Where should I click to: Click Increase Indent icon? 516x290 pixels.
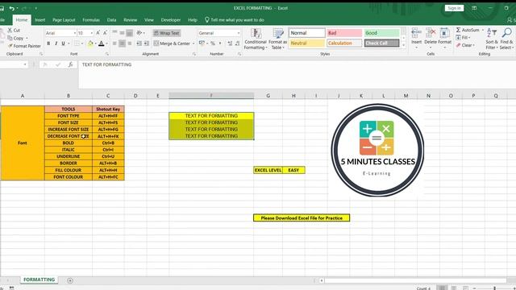pos(147,43)
